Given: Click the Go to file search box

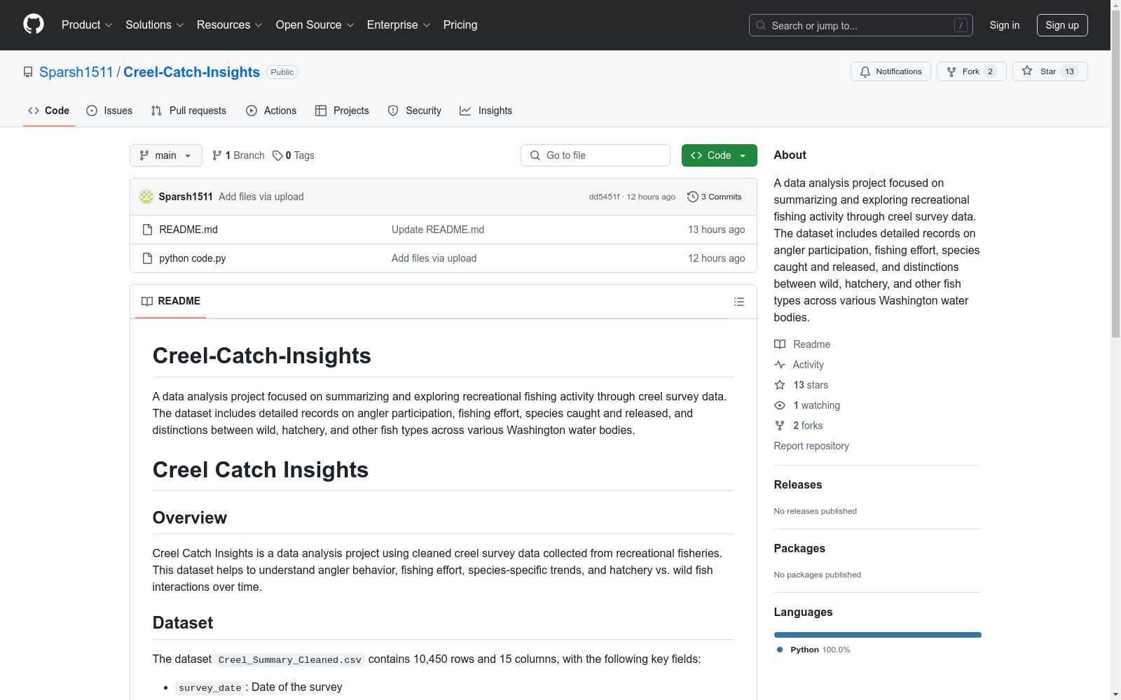Looking at the screenshot, I should click(596, 155).
